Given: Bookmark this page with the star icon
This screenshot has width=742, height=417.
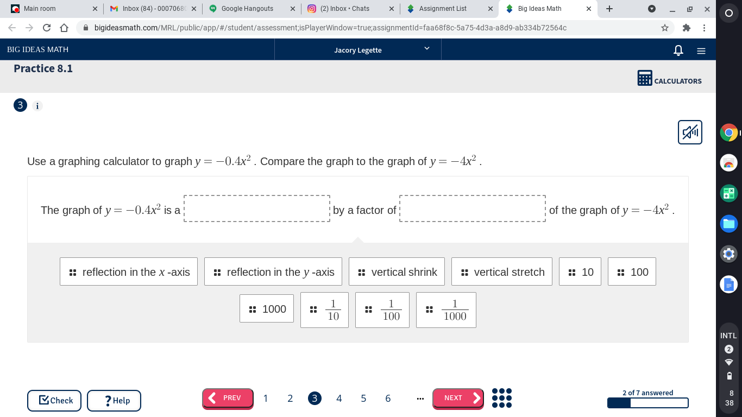Looking at the screenshot, I should pos(665,28).
